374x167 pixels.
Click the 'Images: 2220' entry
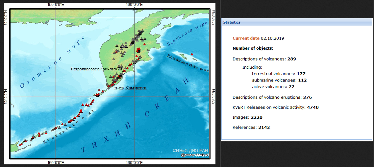248,117
